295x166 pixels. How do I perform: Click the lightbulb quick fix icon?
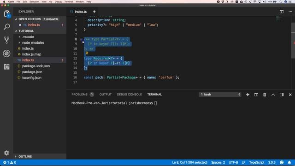pos(87,53)
